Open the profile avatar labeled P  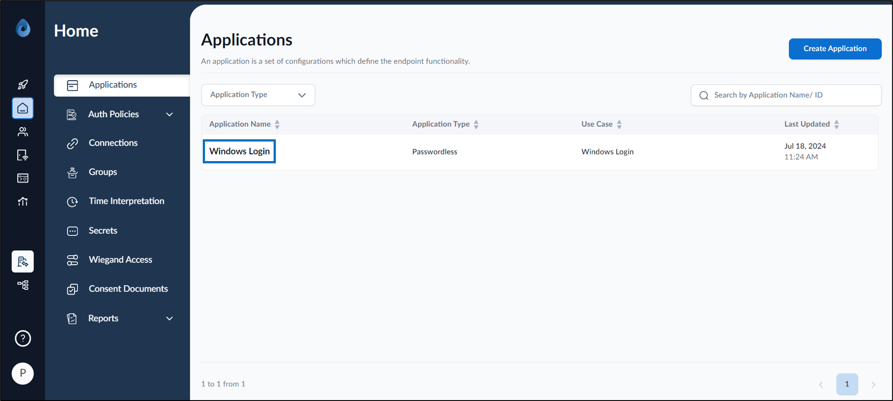pyautogui.click(x=23, y=373)
